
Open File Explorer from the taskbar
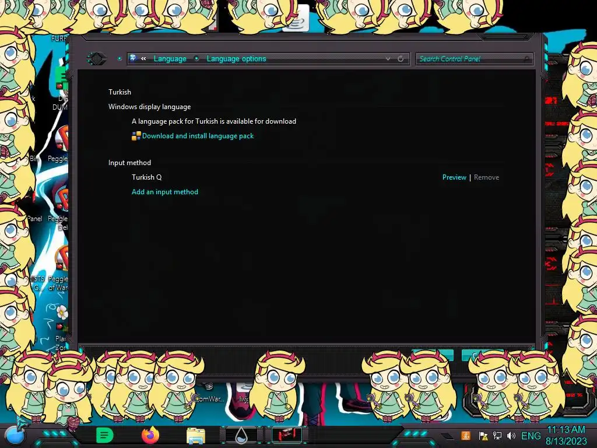pyautogui.click(x=196, y=435)
